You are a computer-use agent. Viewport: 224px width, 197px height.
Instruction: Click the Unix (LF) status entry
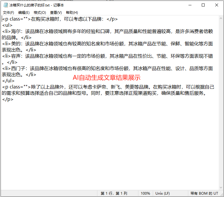coord(162,193)
